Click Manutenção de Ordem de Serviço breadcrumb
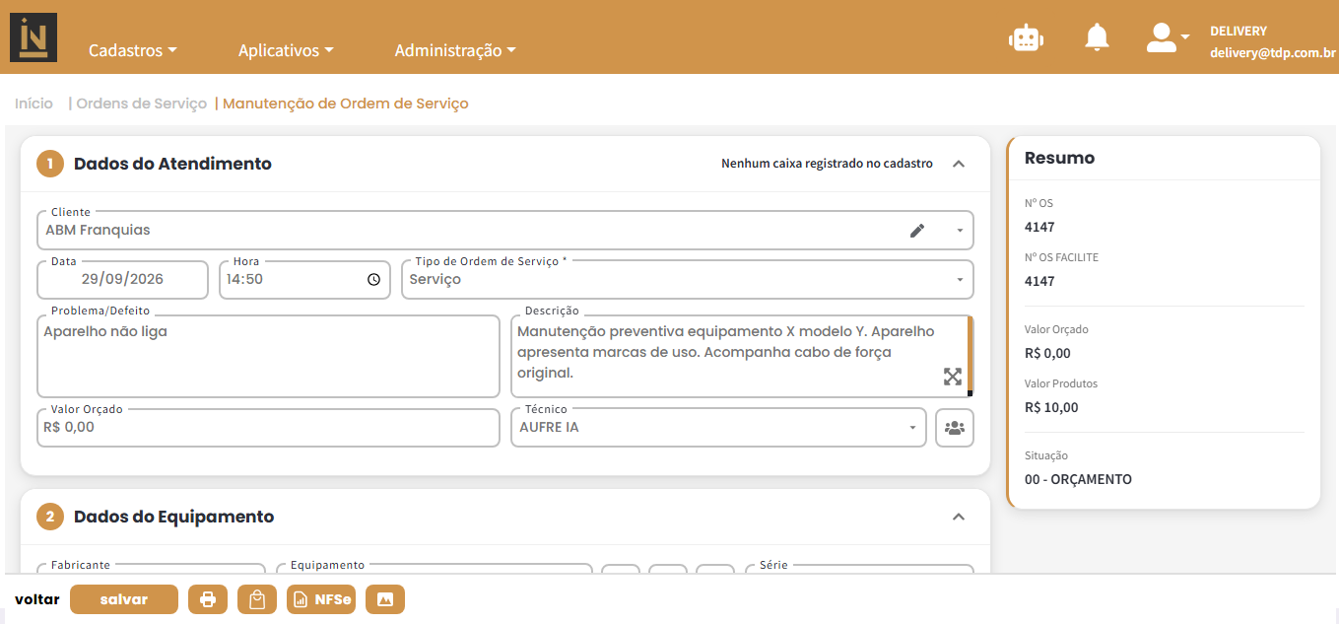Screen dimensions: 1339x624 (x=346, y=104)
